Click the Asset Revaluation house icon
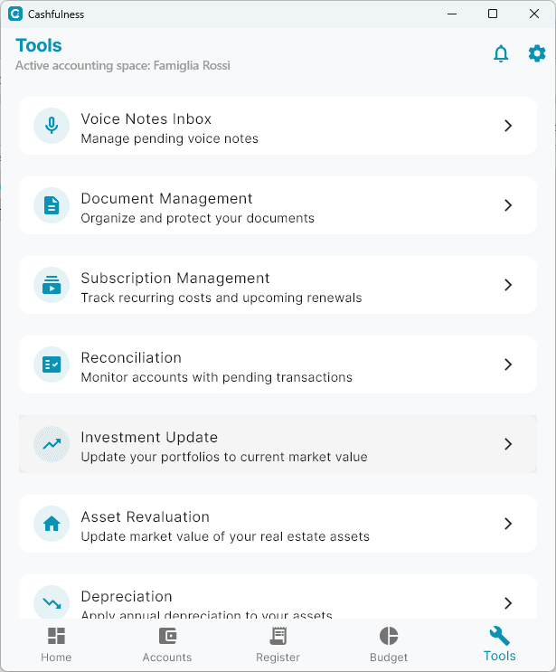Image resolution: width=556 pixels, height=672 pixels. point(52,524)
